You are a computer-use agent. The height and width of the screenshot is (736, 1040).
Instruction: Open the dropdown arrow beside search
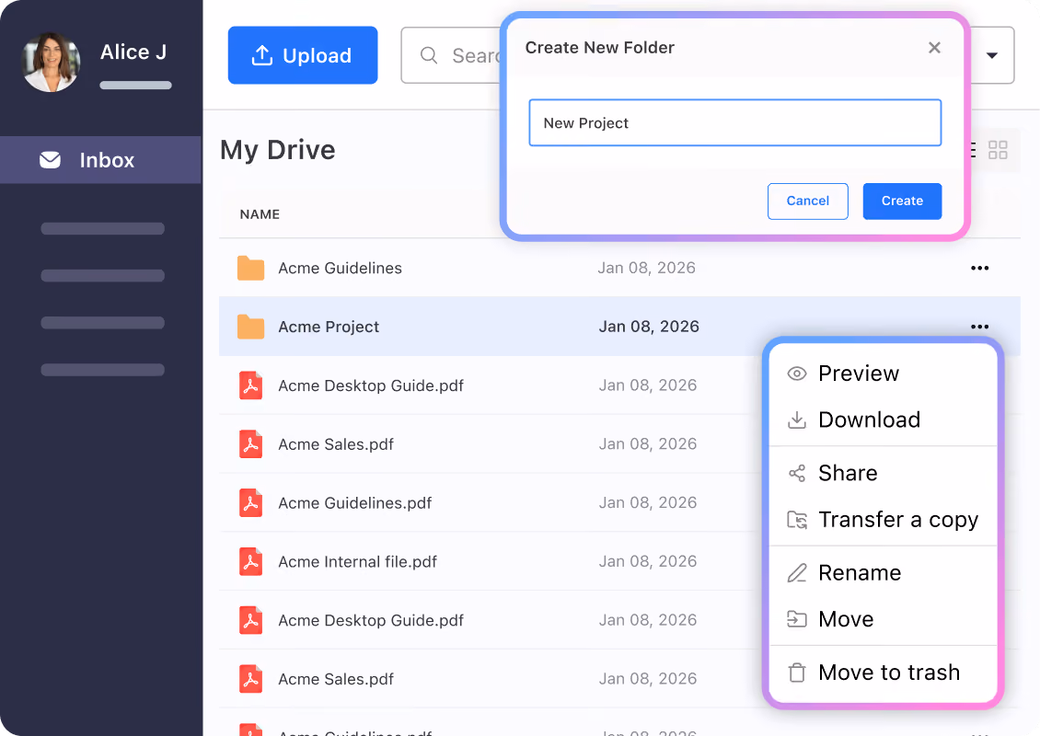[991, 56]
